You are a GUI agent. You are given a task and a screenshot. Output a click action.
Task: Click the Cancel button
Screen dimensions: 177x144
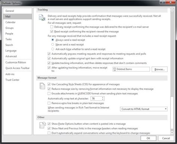[166, 138]
